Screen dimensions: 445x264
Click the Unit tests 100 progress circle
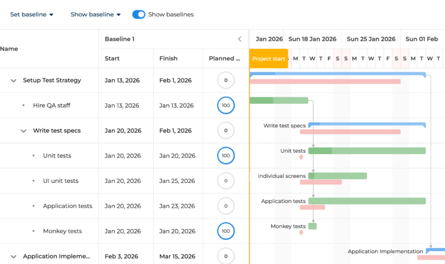pyautogui.click(x=225, y=156)
